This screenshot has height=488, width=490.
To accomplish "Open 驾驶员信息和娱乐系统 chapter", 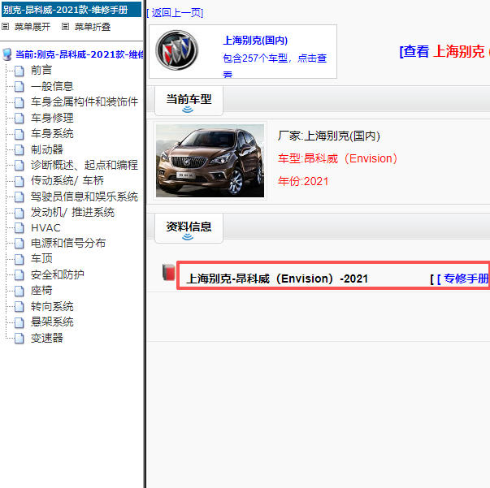I will coord(85,196).
